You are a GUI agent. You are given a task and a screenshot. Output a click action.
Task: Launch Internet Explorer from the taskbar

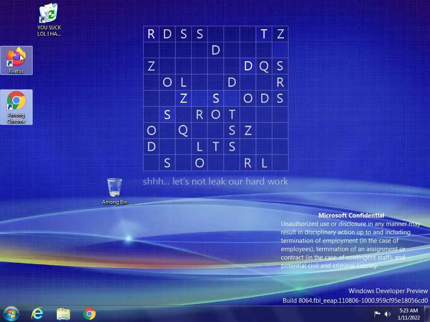[x=37, y=314]
